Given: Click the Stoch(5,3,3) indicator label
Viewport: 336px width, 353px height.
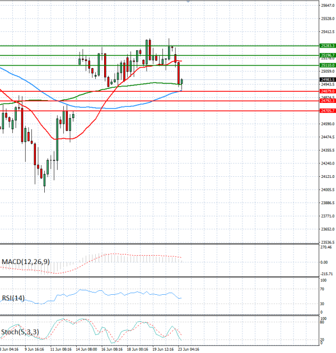Looking at the screenshot, I should point(20,332).
